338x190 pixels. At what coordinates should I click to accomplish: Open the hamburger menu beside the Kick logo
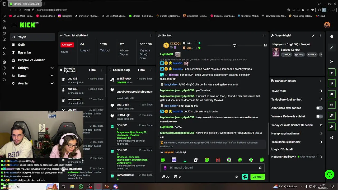[14, 25]
